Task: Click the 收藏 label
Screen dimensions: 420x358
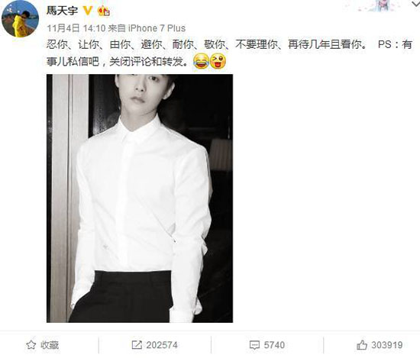Action: [x=50, y=345]
